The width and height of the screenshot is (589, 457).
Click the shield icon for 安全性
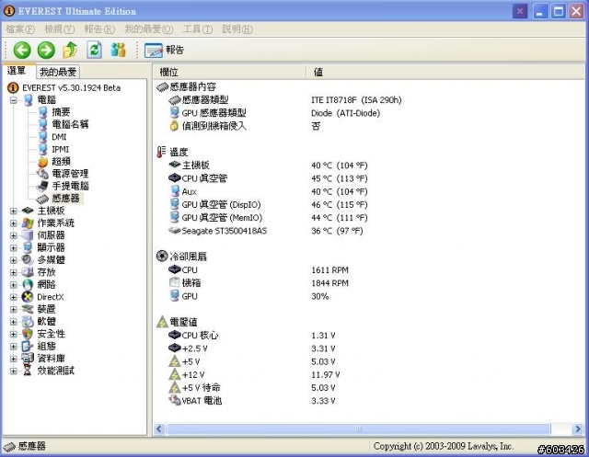tap(28, 334)
